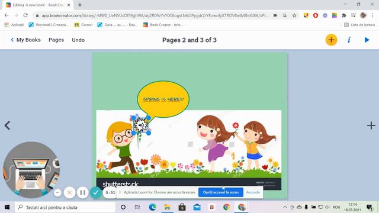
Task: Select the sound speaker icon on the page
Action: (x=141, y=125)
